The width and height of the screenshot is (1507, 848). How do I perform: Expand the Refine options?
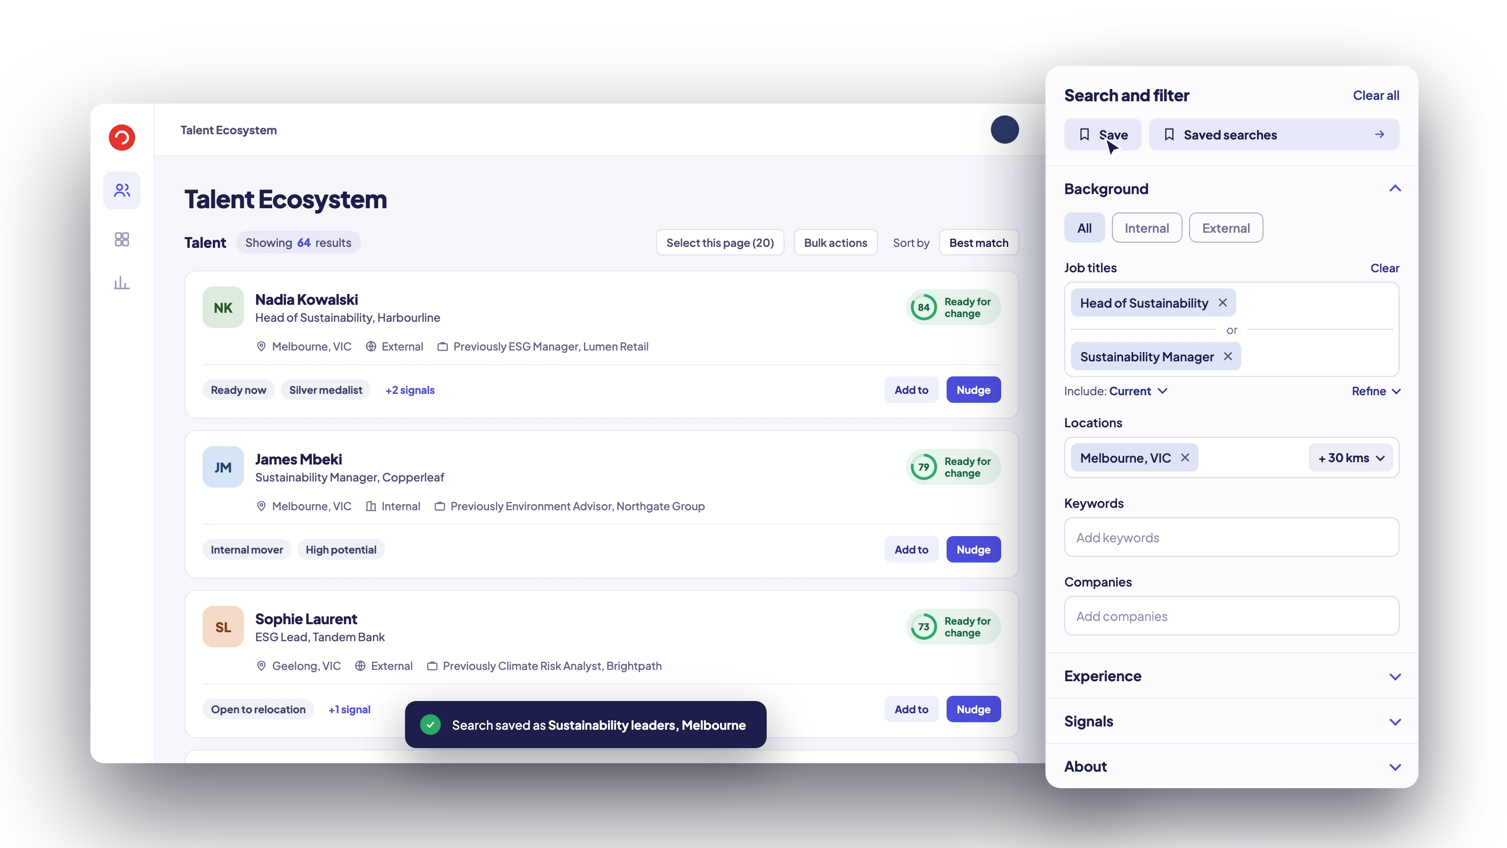coord(1376,391)
